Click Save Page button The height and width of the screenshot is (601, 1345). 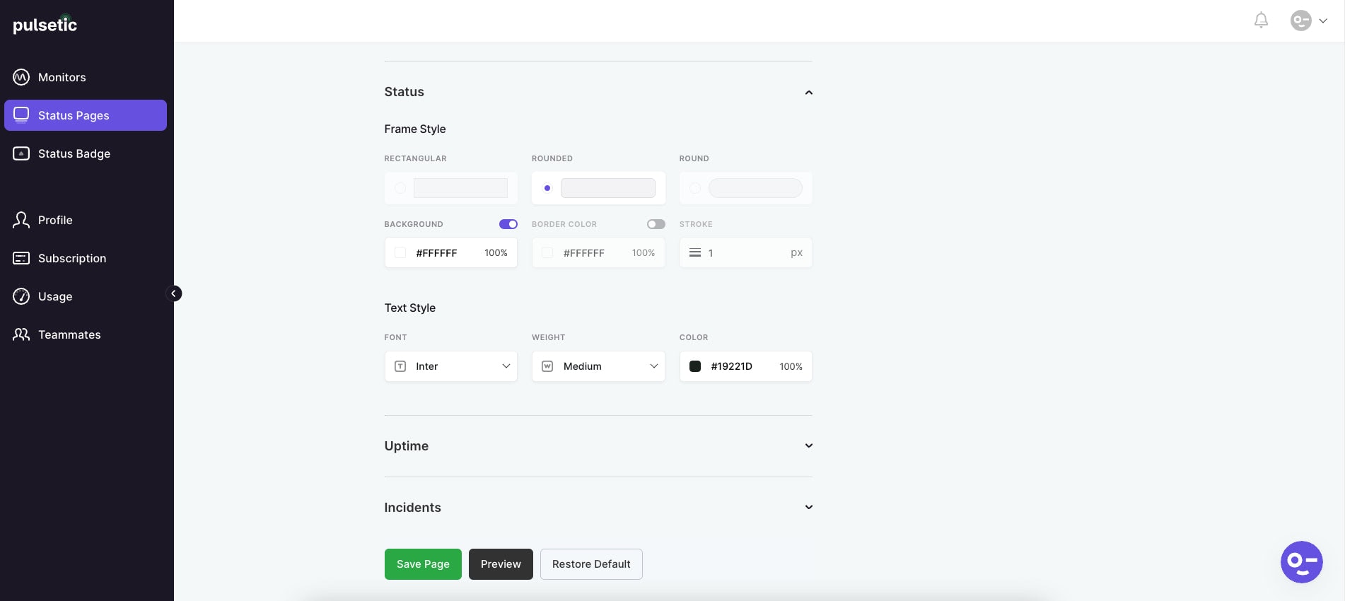[423, 564]
